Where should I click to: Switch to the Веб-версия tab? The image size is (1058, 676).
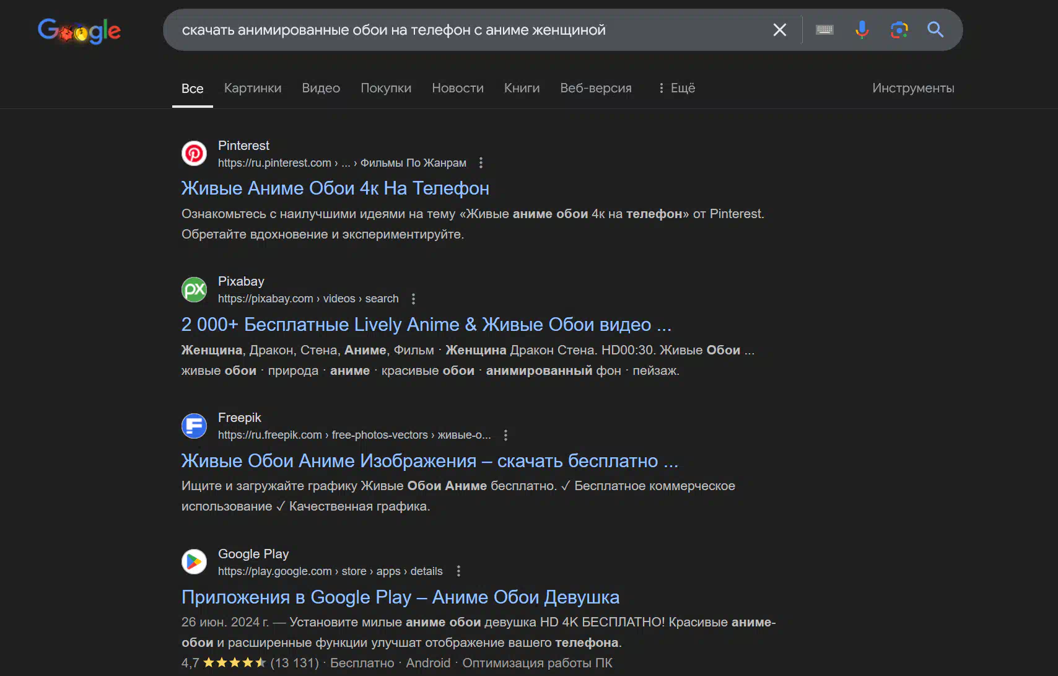(x=596, y=88)
